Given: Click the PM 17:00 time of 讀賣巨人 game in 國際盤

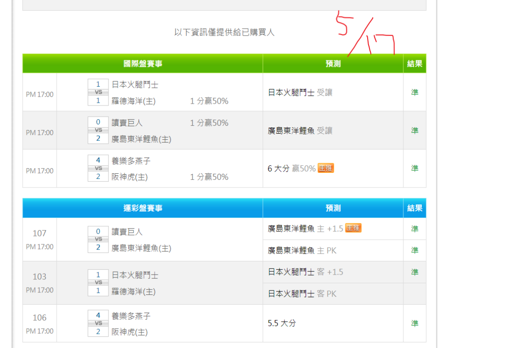Looking at the screenshot, I should [40, 133].
